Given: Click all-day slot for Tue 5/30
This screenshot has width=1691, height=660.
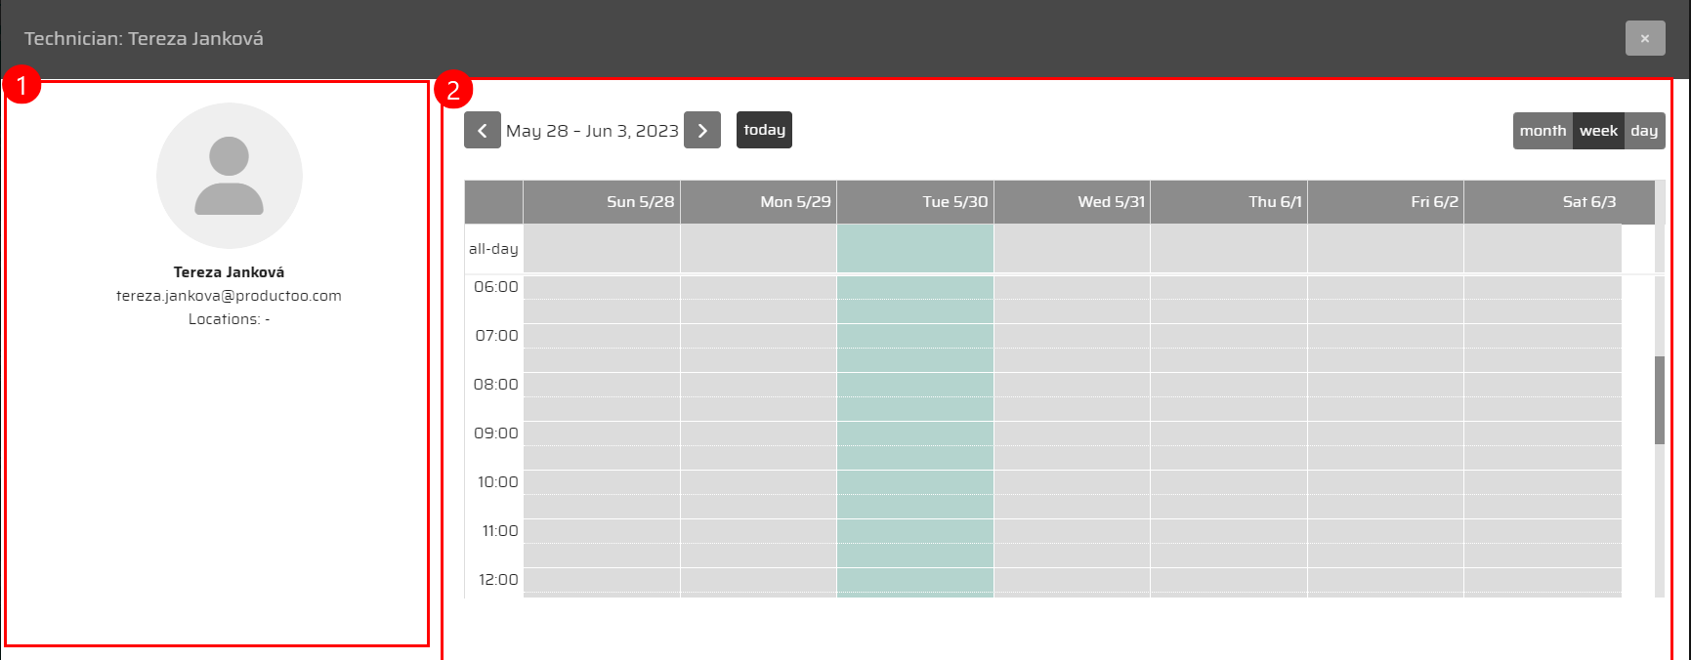Looking at the screenshot, I should (914, 249).
